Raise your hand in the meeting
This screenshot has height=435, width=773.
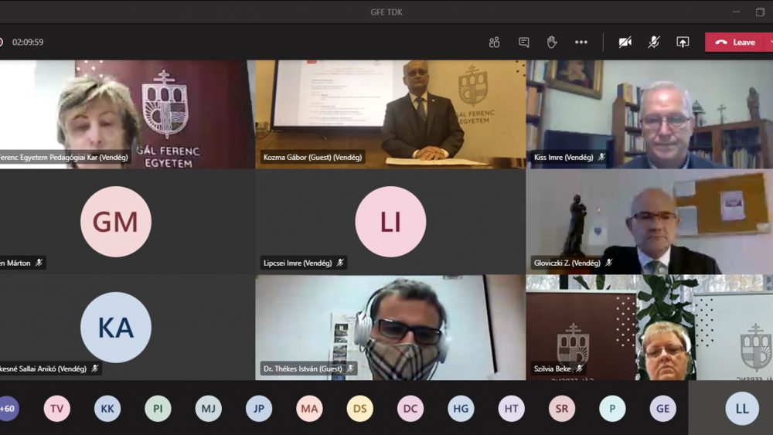552,42
